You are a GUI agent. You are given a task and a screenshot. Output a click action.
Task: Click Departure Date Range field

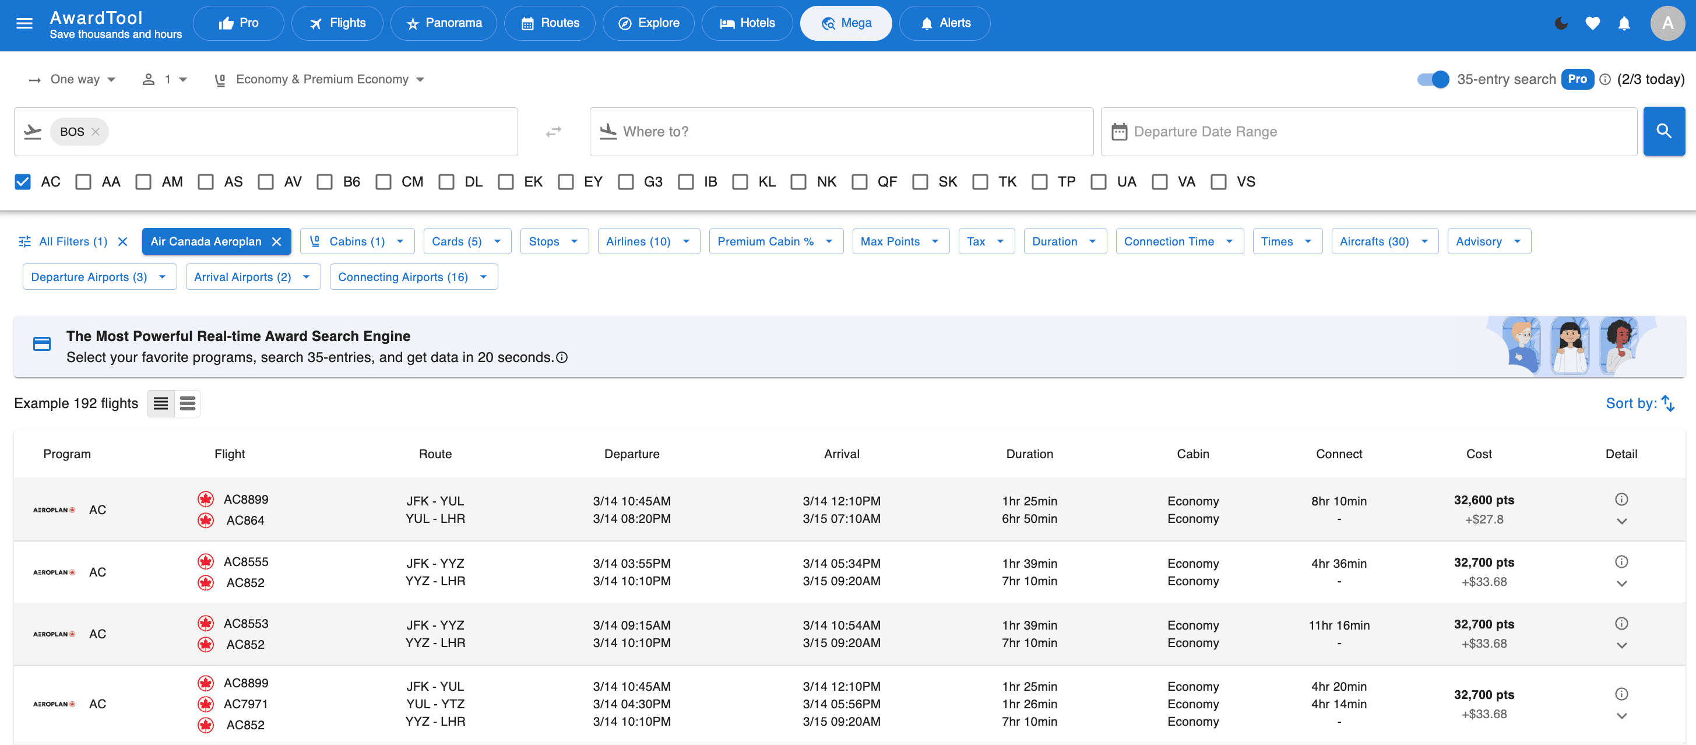pos(1369,132)
